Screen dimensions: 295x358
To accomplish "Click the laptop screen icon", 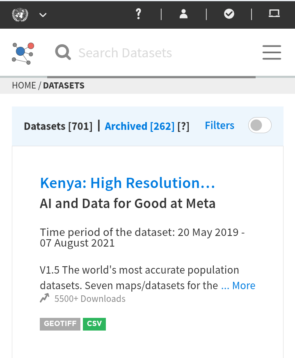I will [x=274, y=14].
